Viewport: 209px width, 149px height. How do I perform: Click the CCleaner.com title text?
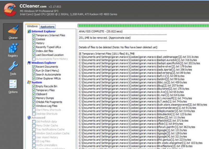pos(33,6)
